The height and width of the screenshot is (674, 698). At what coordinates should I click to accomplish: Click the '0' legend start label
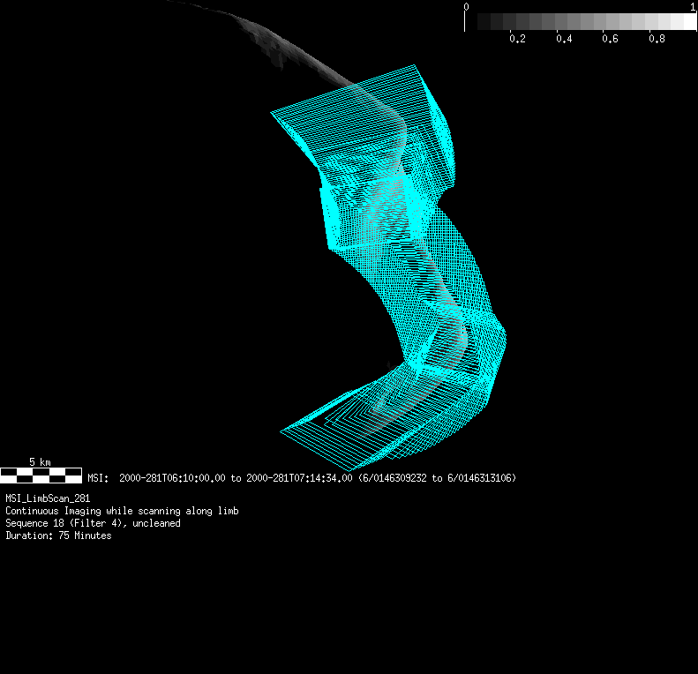coord(466,7)
